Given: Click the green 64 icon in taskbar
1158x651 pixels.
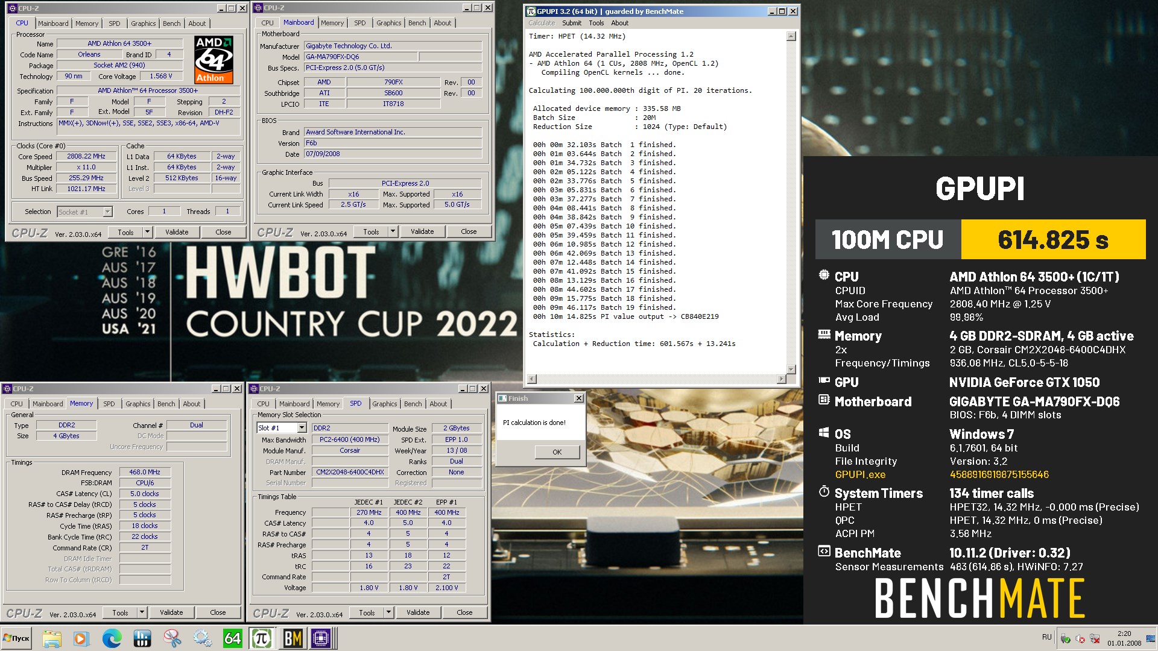Looking at the screenshot, I should pyautogui.click(x=232, y=638).
